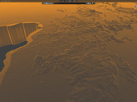
Task: Click the colored editor type icon
Action: click(44, 3)
